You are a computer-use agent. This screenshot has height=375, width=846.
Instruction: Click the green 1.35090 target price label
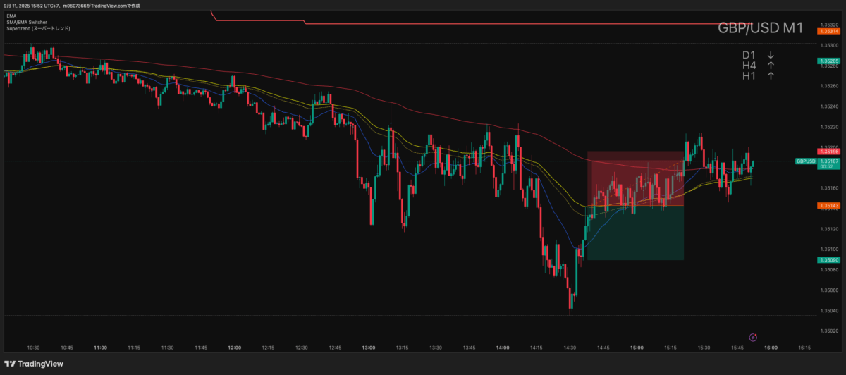point(828,260)
